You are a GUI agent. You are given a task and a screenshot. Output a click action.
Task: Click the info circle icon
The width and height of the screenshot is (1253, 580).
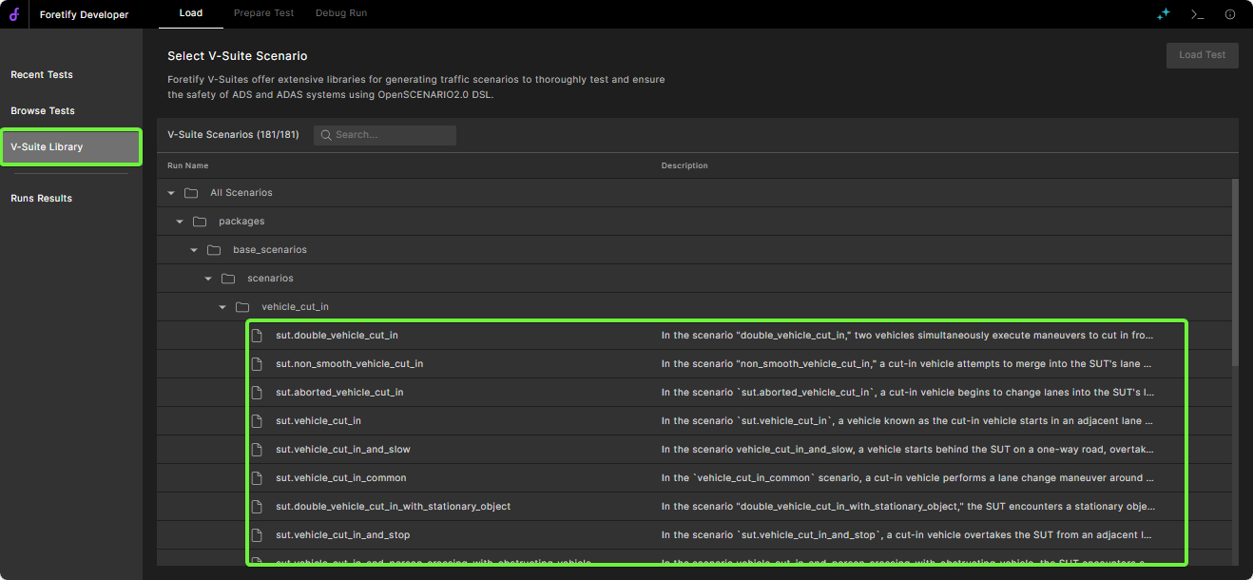click(x=1230, y=14)
